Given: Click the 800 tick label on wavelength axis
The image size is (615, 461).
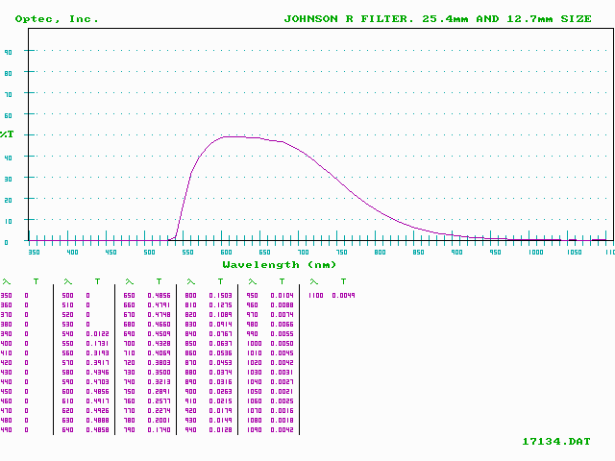Looking at the screenshot, I should [380, 253].
